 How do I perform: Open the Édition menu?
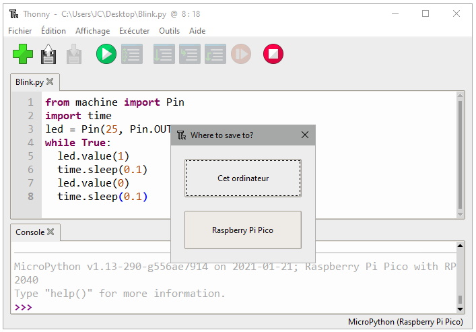(x=53, y=31)
